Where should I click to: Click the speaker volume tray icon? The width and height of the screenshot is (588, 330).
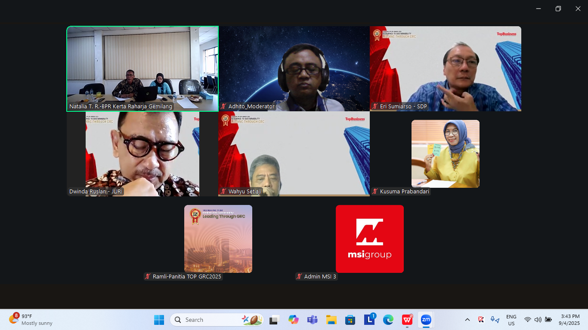538,320
